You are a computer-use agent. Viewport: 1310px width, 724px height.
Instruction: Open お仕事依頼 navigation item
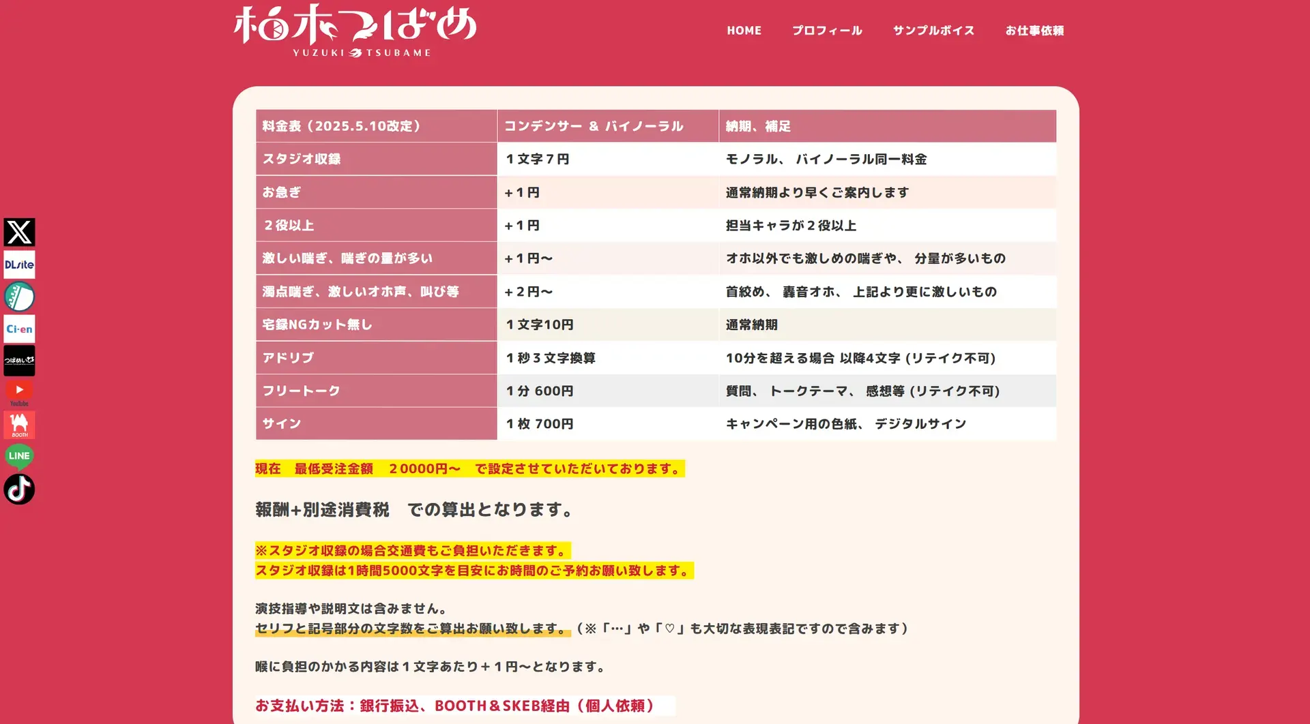[1034, 31]
